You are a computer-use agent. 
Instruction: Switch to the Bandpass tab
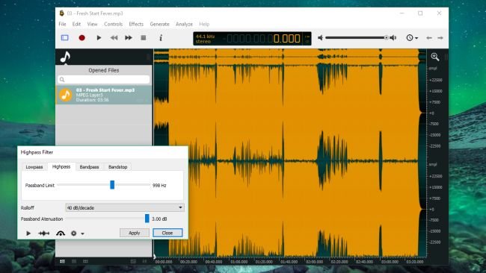click(89, 167)
